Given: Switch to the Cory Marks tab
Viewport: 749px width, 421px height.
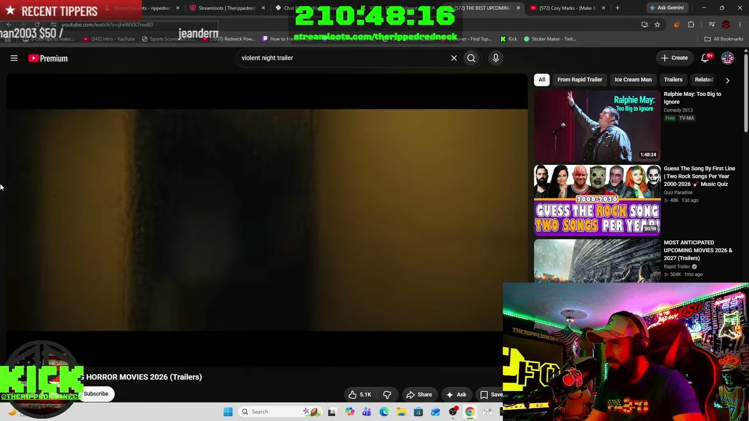Looking at the screenshot, I should pyautogui.click(x=567, y=8).
